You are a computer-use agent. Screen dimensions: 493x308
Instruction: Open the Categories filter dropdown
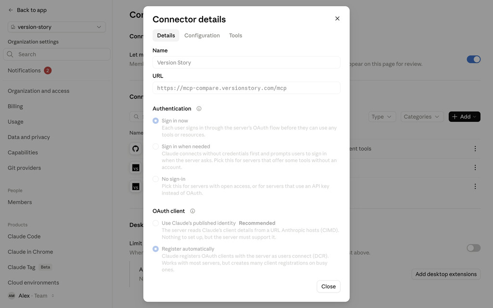coord(422,116)
